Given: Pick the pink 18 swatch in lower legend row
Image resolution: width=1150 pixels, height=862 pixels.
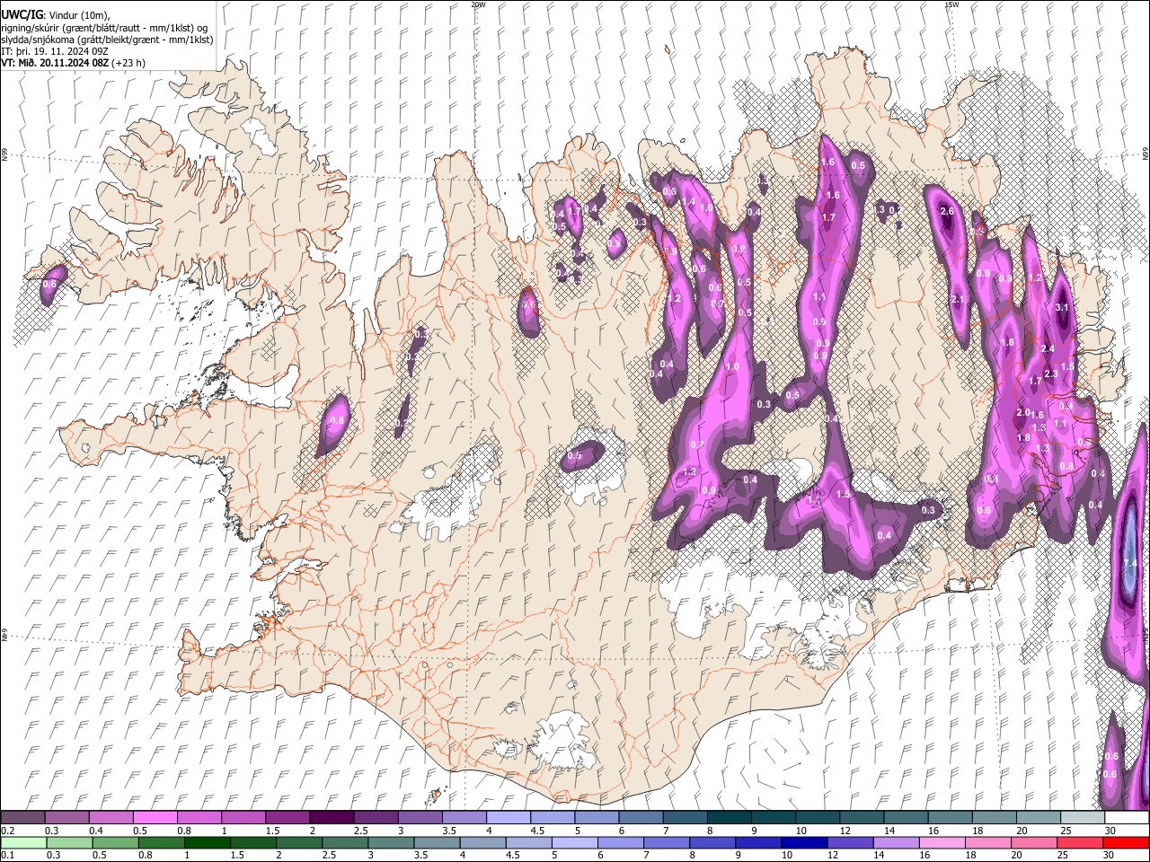Looking at the screenshot, I should (986, 843).
